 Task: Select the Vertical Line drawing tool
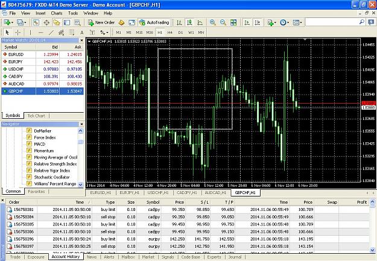(30, 32)
